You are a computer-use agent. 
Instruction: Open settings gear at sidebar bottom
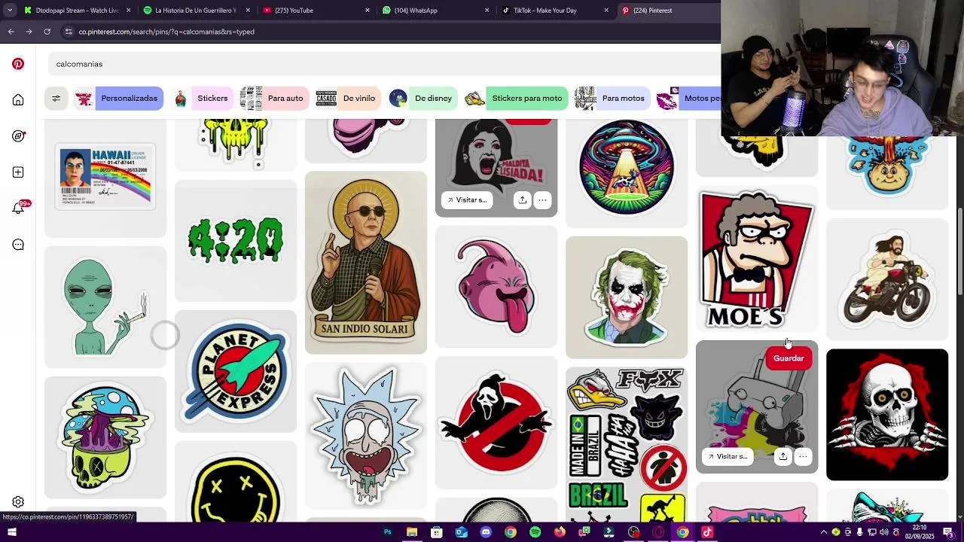click(x=18, y=502)
